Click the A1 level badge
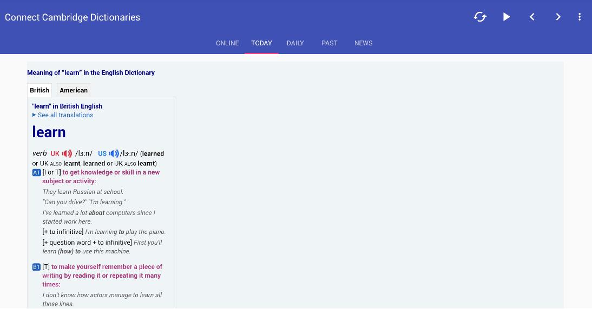Image resolution: width=592 pixels, height=309 pixels. coord(37,172)
